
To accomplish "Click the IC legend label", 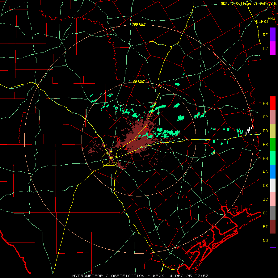I will pyautogui.click(x=265, y=200).
